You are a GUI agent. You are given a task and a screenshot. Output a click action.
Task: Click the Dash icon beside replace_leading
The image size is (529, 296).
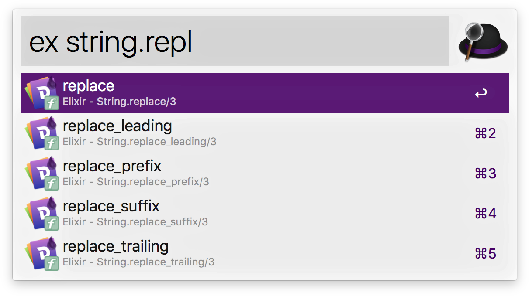(x=42, y=133)
